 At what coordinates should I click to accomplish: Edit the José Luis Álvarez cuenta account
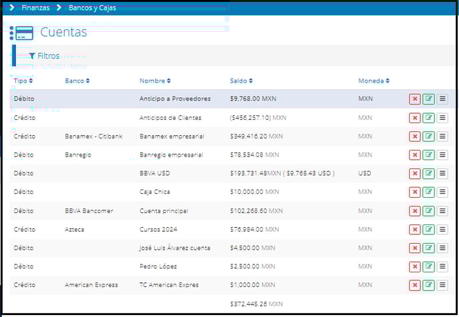(x=428, y=248)
